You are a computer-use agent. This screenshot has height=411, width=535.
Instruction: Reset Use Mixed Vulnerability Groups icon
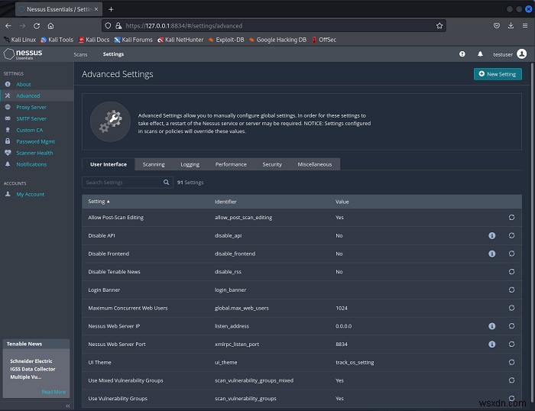511,380
